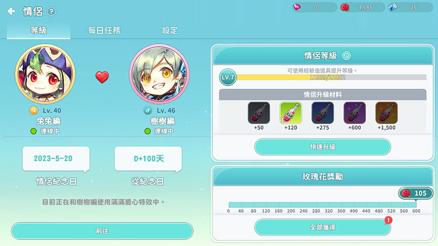438x246 pixels.
Task: Switch to the 每日任務 tab
Action: point(104,30)
